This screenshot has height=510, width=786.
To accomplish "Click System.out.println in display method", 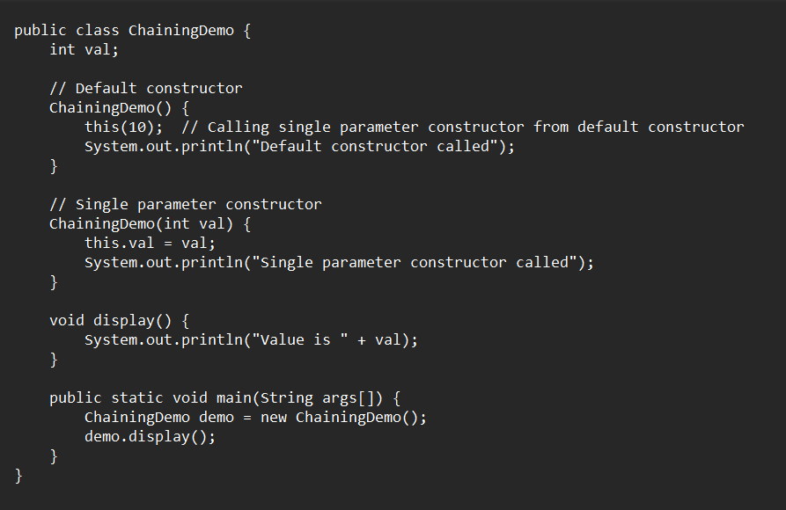I will pos(164,339).
